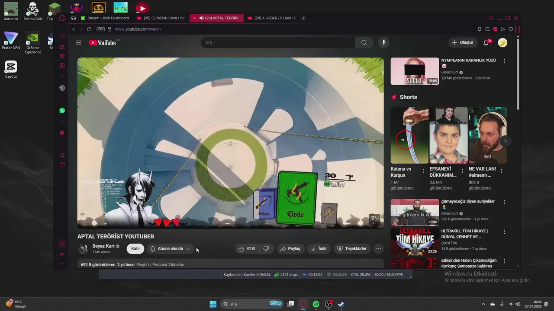Show next Shorts with right chevron
The image size is (554, 311).
505,141
